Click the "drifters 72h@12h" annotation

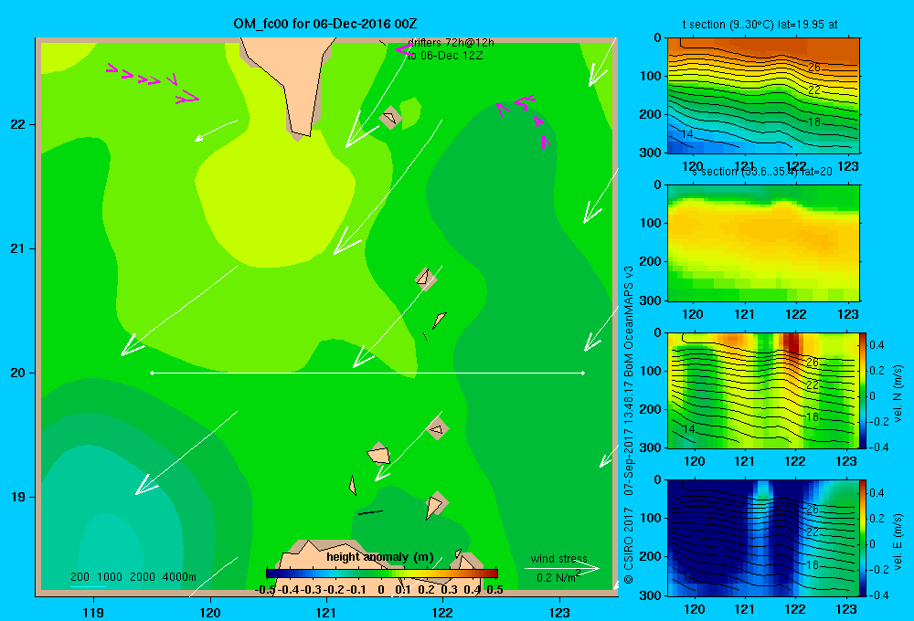(451, 43)
